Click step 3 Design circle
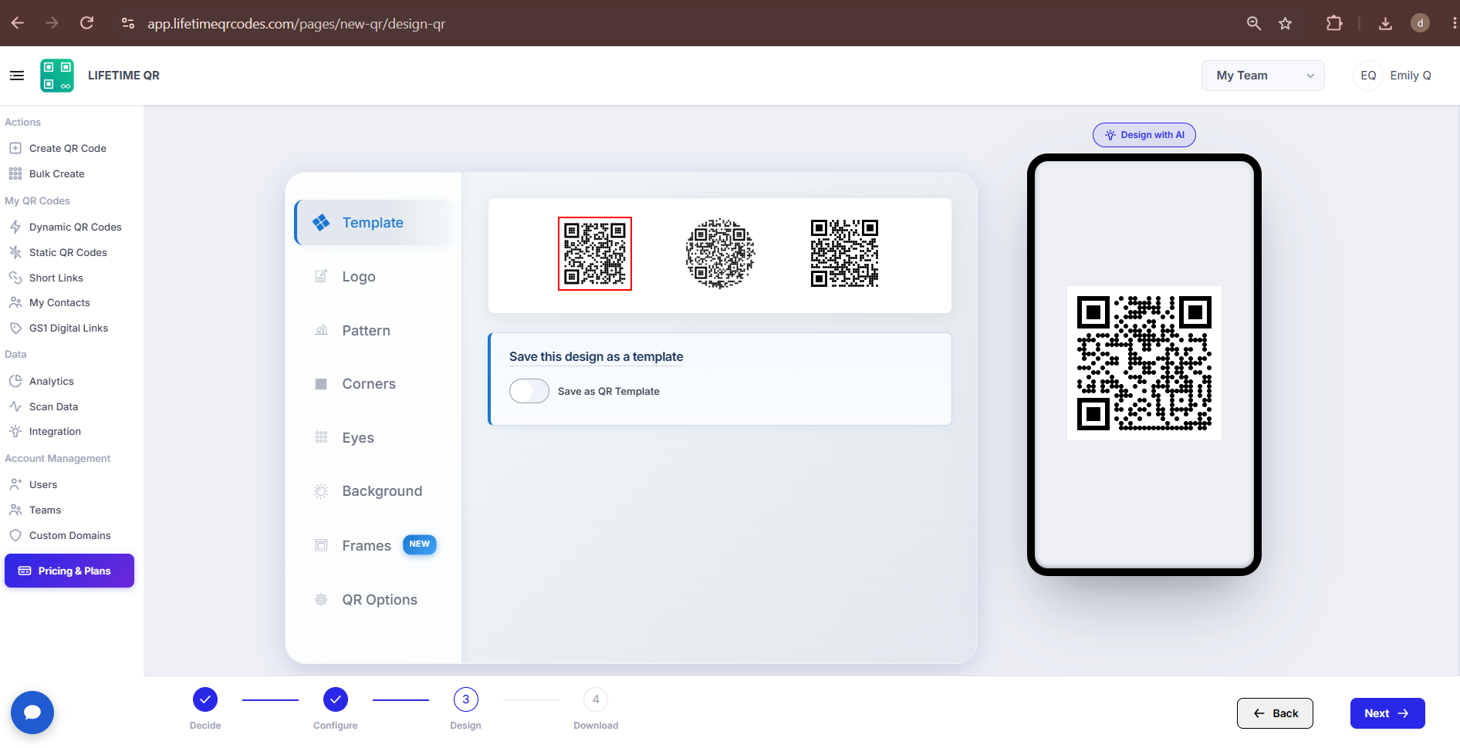The height and width of the screenshot is (748, 1460). pyautogui.click(x=466, y=699)
